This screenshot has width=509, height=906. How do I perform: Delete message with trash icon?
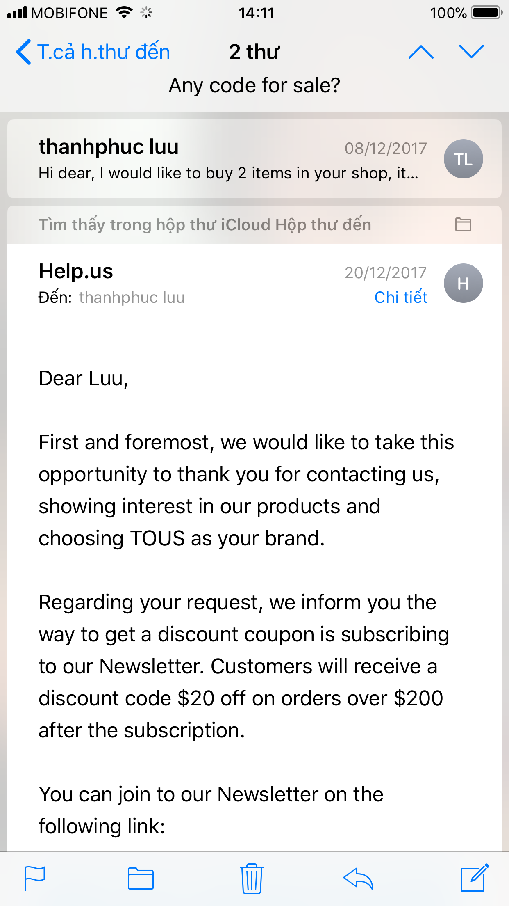pos(252,879)
